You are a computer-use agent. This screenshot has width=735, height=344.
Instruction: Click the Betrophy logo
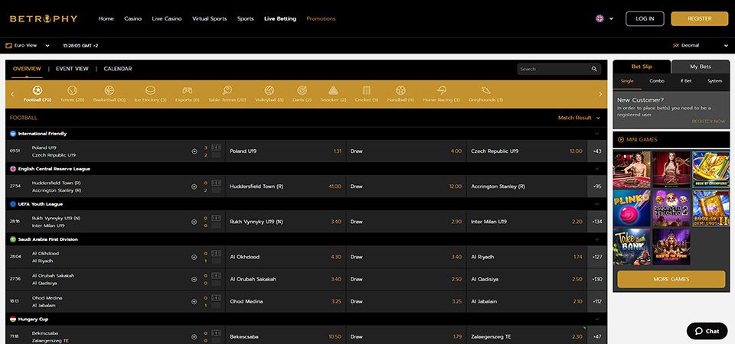click(44, 18)
